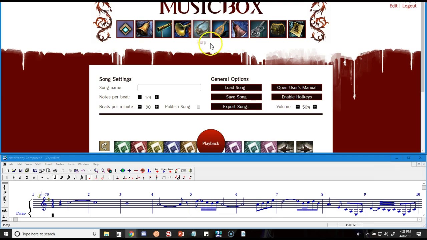This screenshot has width=427, height=240.
Task: Open the File menu in NoteWorthy
Action: [11, 164]
